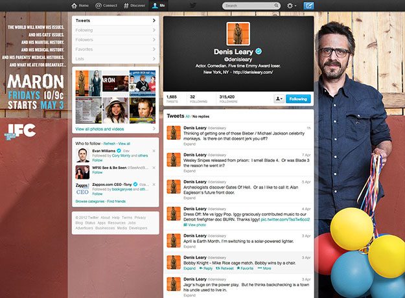Follow Zappos.com CEO -Tony
This screenshot has width=405, height=298.
97,194
